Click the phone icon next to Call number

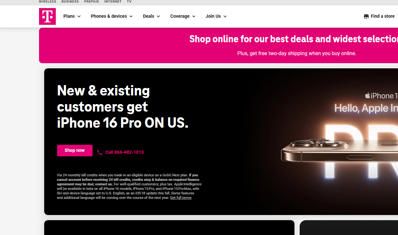[100, 152]
